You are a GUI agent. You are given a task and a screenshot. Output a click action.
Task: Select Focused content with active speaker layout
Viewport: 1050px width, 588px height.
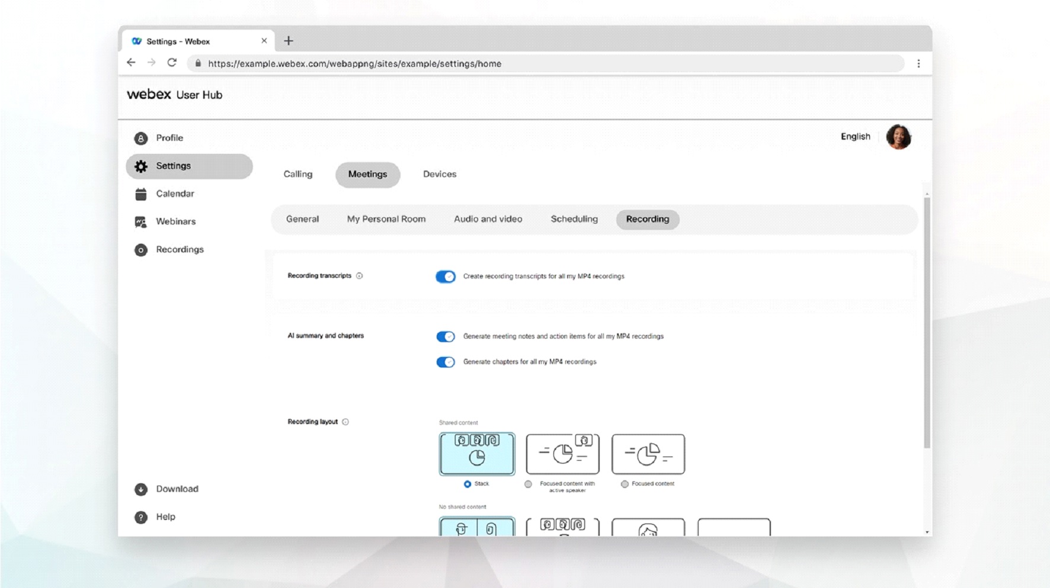coord(528,484)
